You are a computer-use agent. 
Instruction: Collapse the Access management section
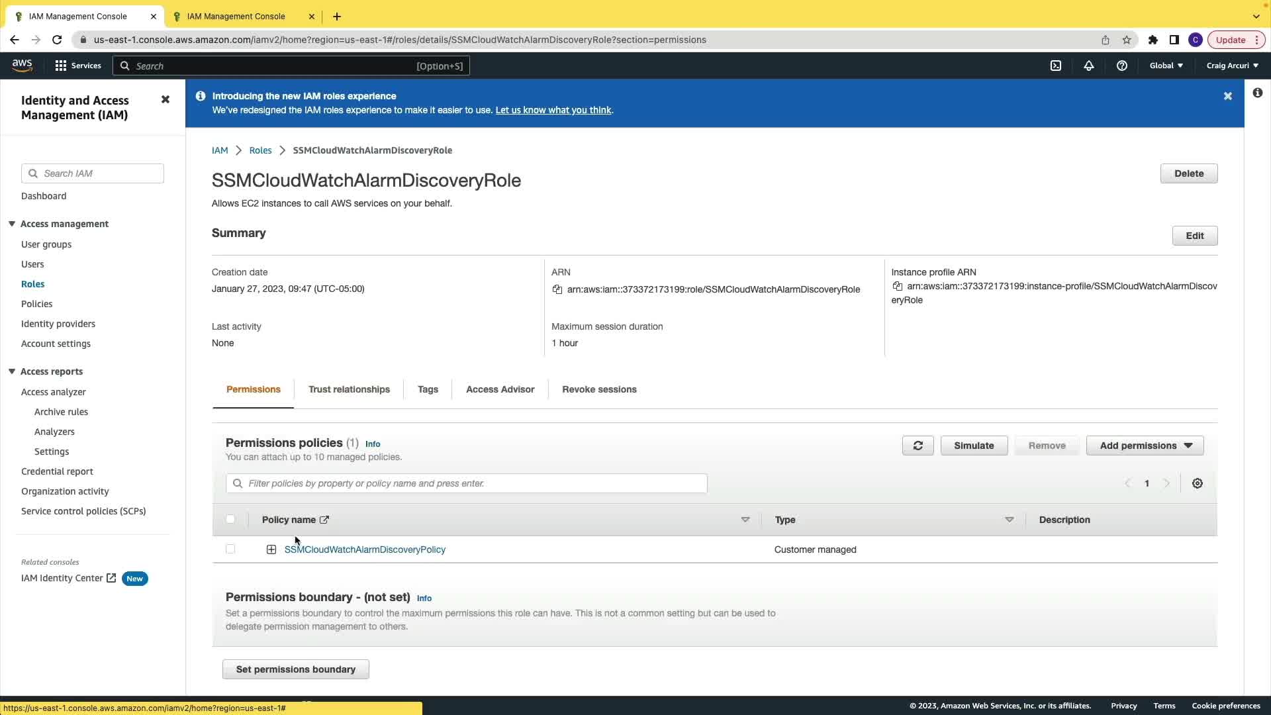point(12,224)
